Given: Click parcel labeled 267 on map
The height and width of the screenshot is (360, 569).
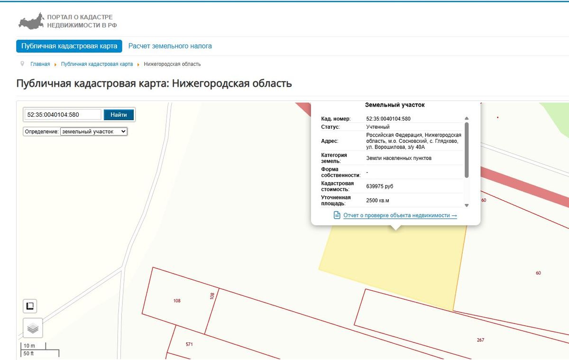Looking at the screenshot, I should click(481, 340).
